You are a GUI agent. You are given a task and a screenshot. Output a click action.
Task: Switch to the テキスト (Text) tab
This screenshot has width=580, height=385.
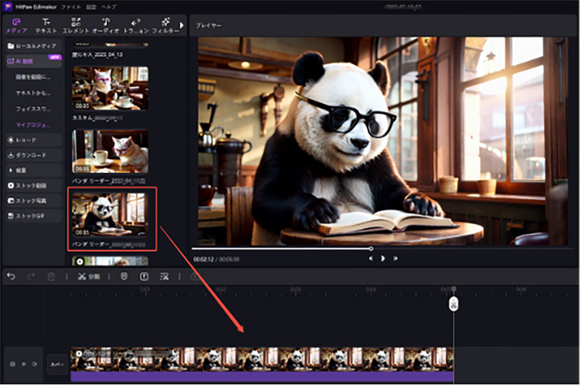click(x=45, y=24)
